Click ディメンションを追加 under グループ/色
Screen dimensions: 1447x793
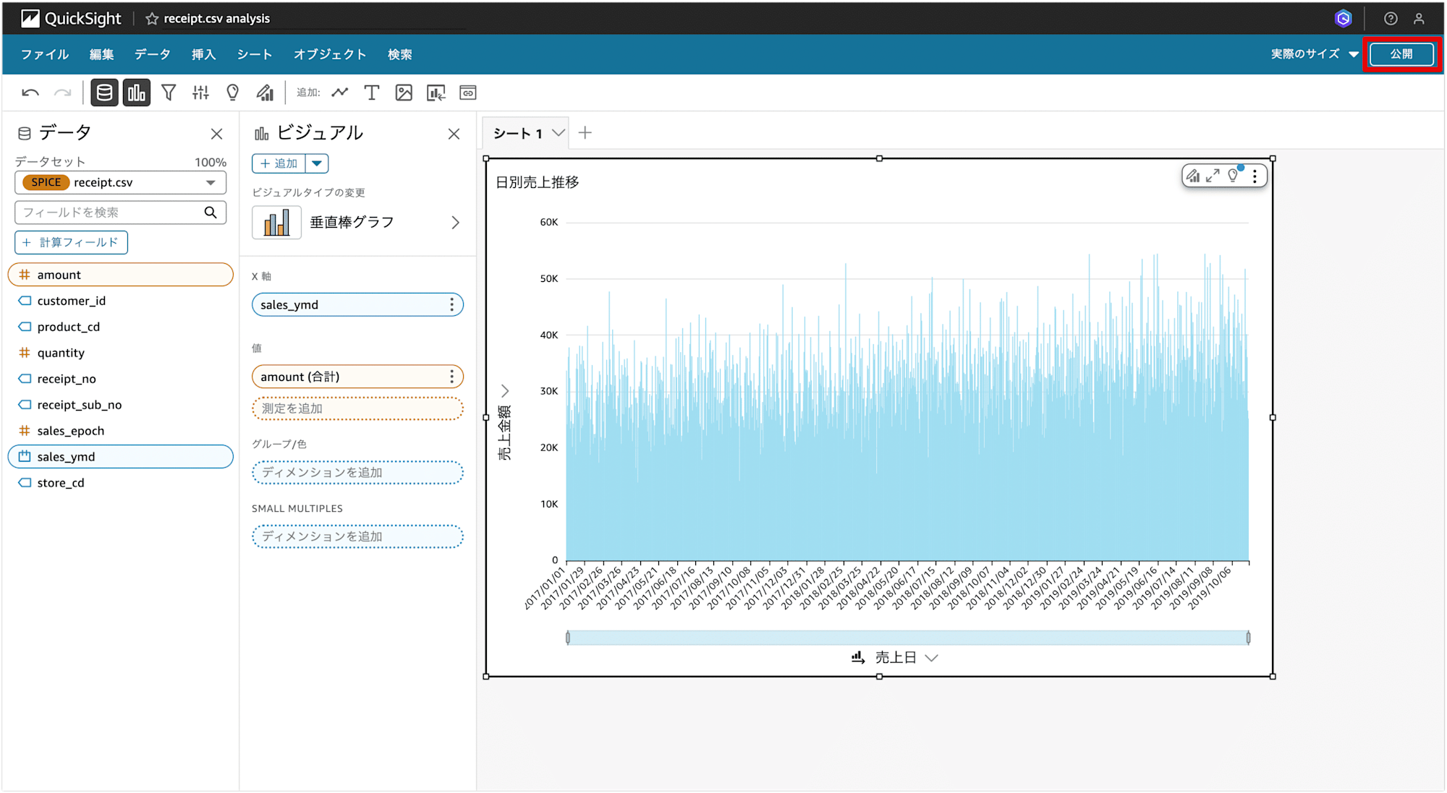pos(357,473)
